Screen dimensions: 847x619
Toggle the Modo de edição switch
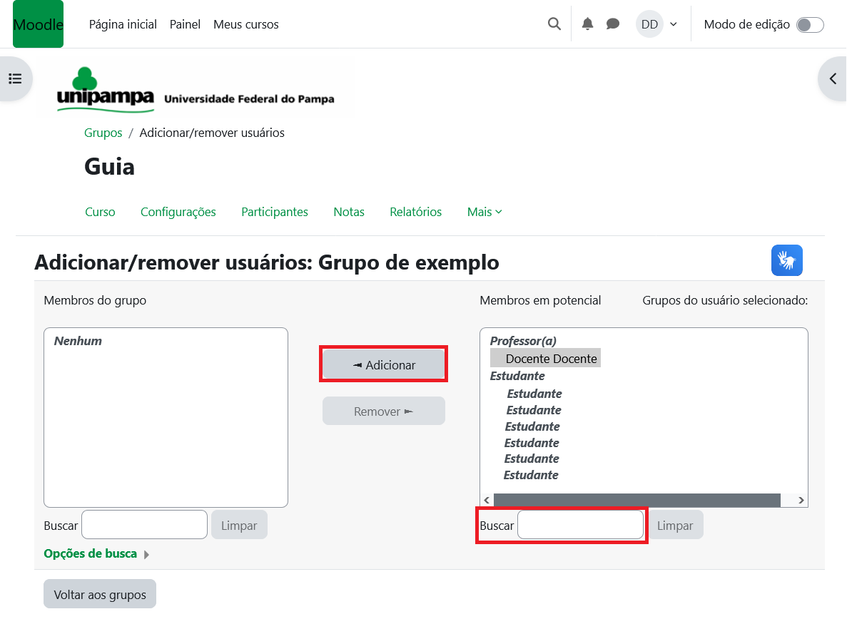point(809,25)
